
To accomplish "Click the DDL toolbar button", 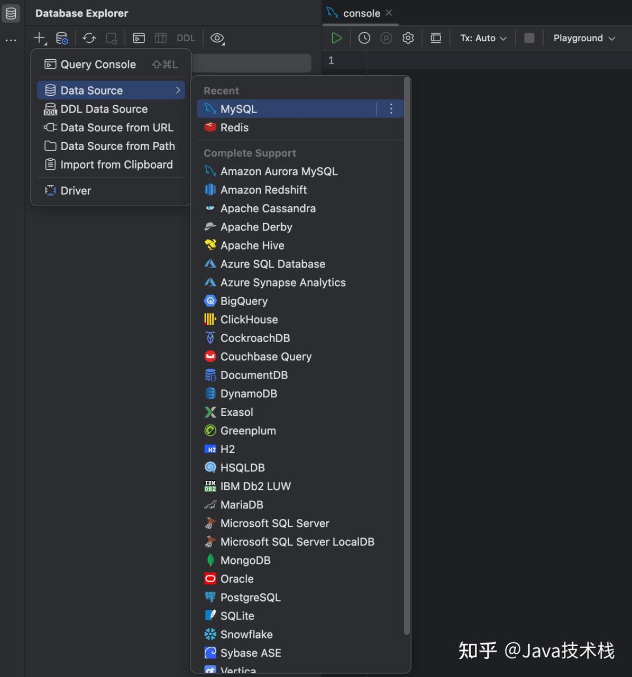I will tap(186, 38).
